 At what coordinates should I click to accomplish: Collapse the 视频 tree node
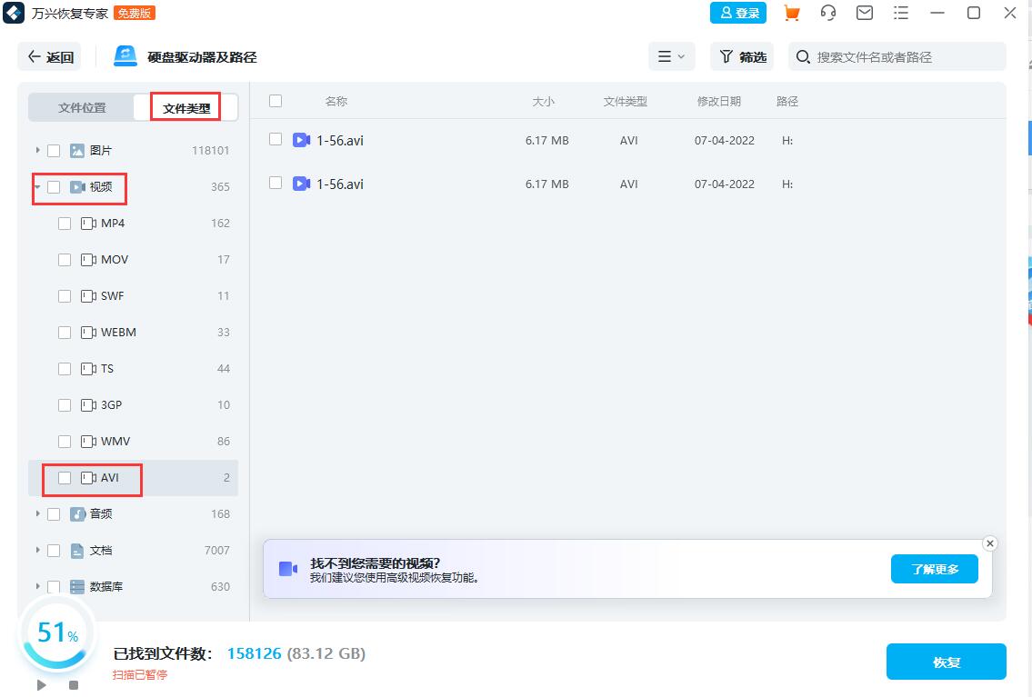click(x=37, y=186)
